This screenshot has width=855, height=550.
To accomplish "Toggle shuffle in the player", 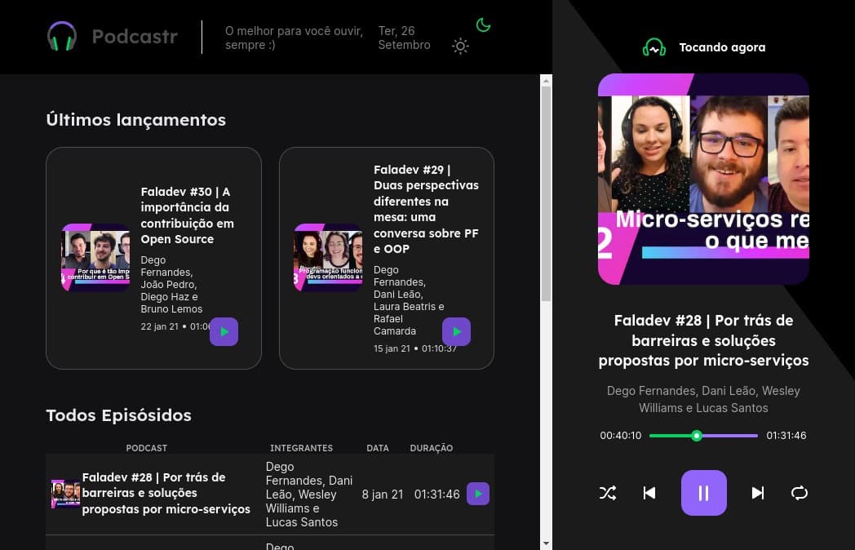I will [x=608, y=493].
